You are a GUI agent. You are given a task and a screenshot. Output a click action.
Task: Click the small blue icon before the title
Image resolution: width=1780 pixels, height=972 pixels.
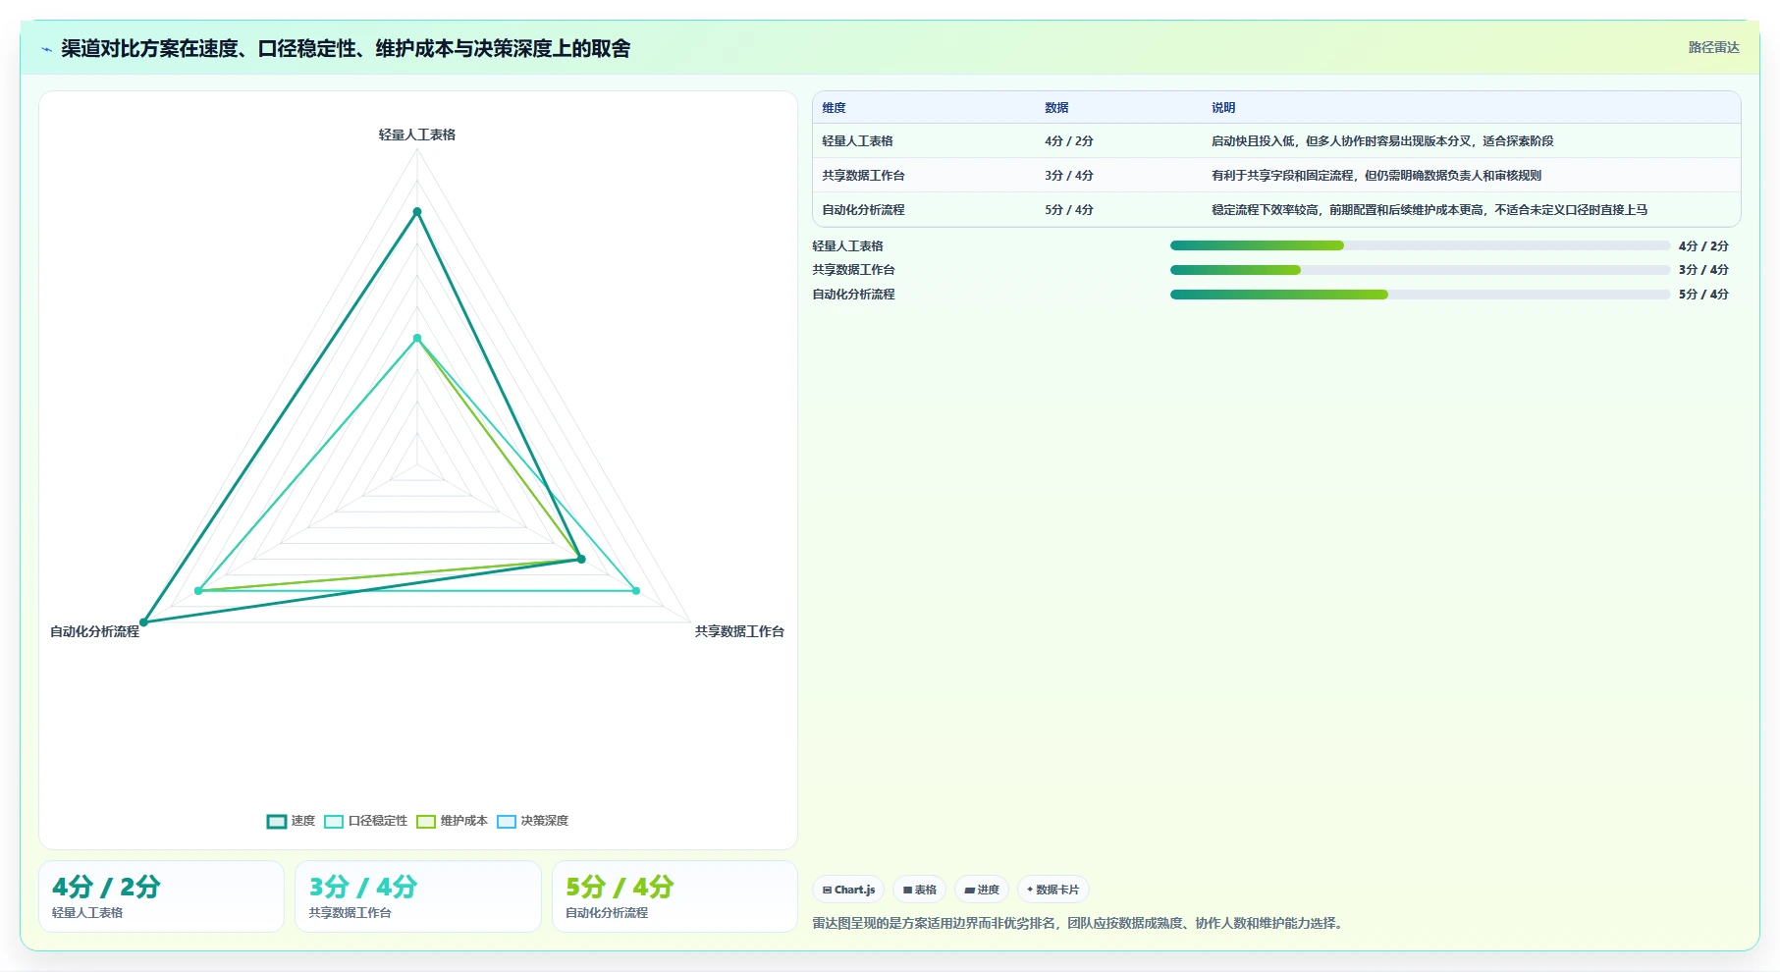point(46,49)
